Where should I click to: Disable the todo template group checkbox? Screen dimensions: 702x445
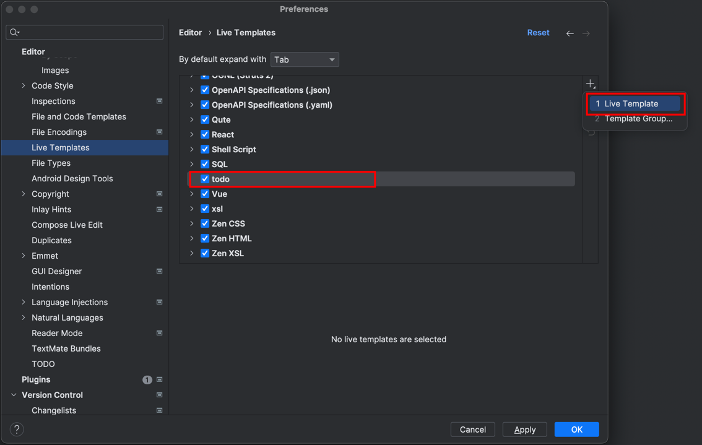pyautogui.click(x=205, y=179)
